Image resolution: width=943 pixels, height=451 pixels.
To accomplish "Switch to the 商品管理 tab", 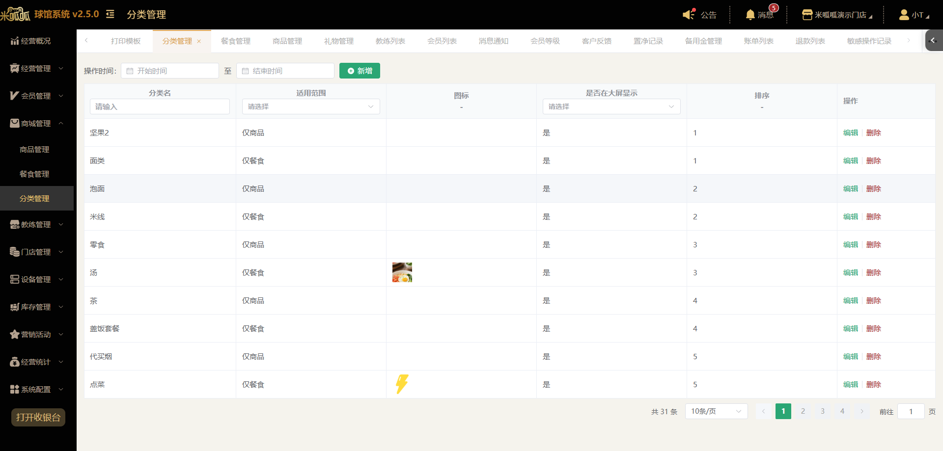I will [x=287, y=41].
